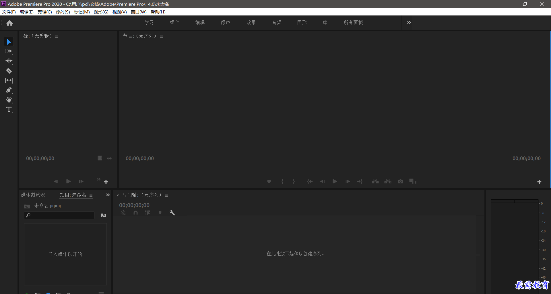Open Source panel menu

point(57,36)
